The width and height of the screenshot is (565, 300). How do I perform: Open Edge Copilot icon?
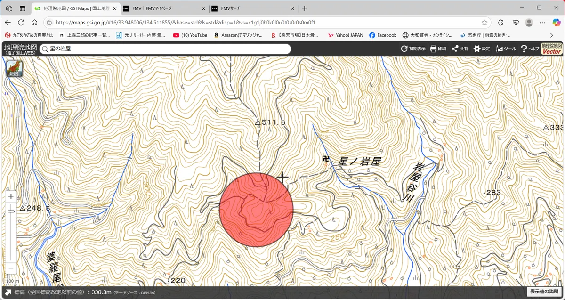[556, 22]
